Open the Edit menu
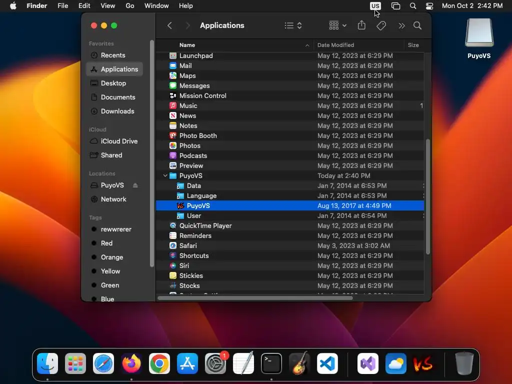Screen dimensions: 512x384 pyautogui.click(x=84, y=6)
